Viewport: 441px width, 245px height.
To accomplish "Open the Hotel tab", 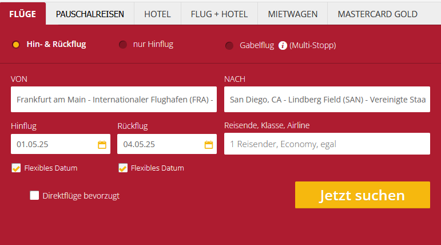I will point(157,14).
